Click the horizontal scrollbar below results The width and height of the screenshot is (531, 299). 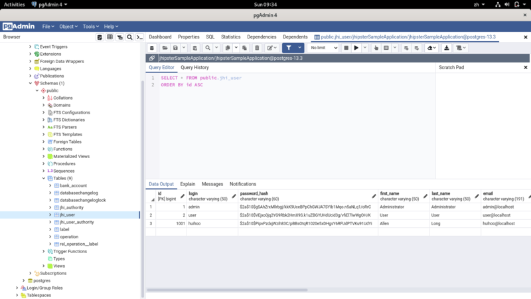227,290
